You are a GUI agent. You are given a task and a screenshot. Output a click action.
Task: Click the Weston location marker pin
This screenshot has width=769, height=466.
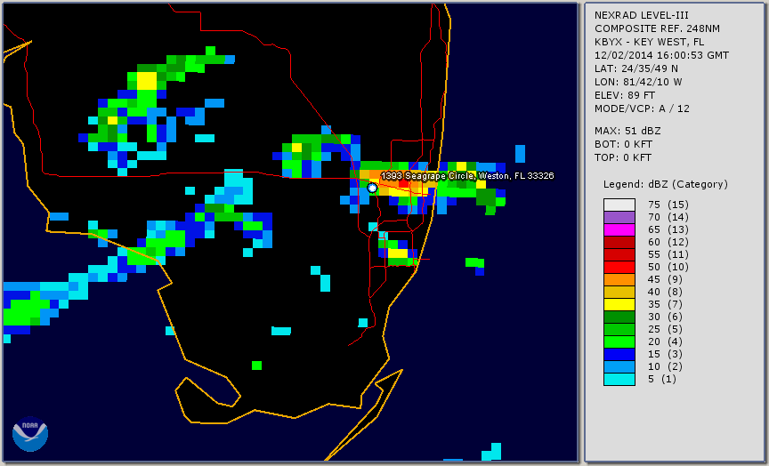tap(372, 188)
